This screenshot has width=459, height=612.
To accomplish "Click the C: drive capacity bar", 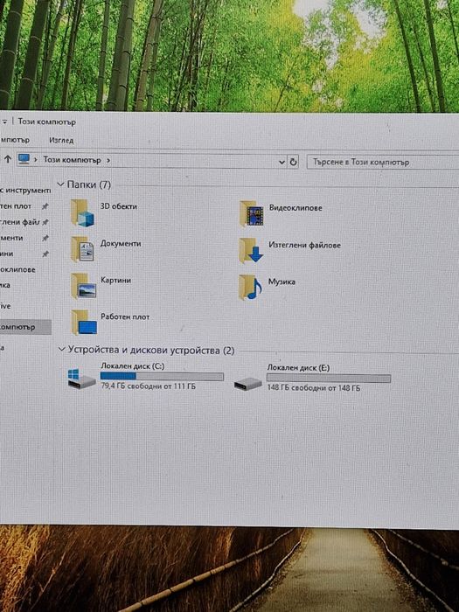I will (x=162, y=376).
